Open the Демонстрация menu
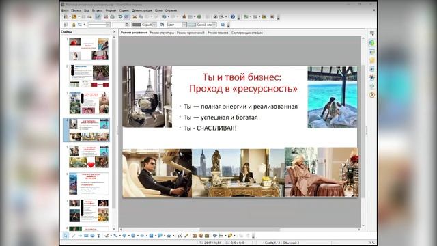The height and width of the screenshot is (246, 437). [x=142, y=10]
